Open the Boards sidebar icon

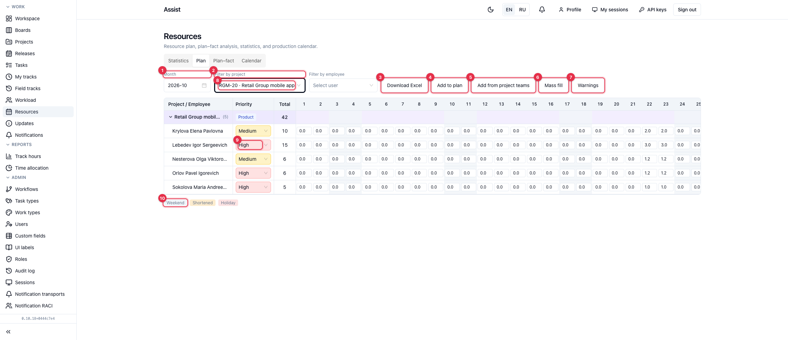[x=9, y=30]
